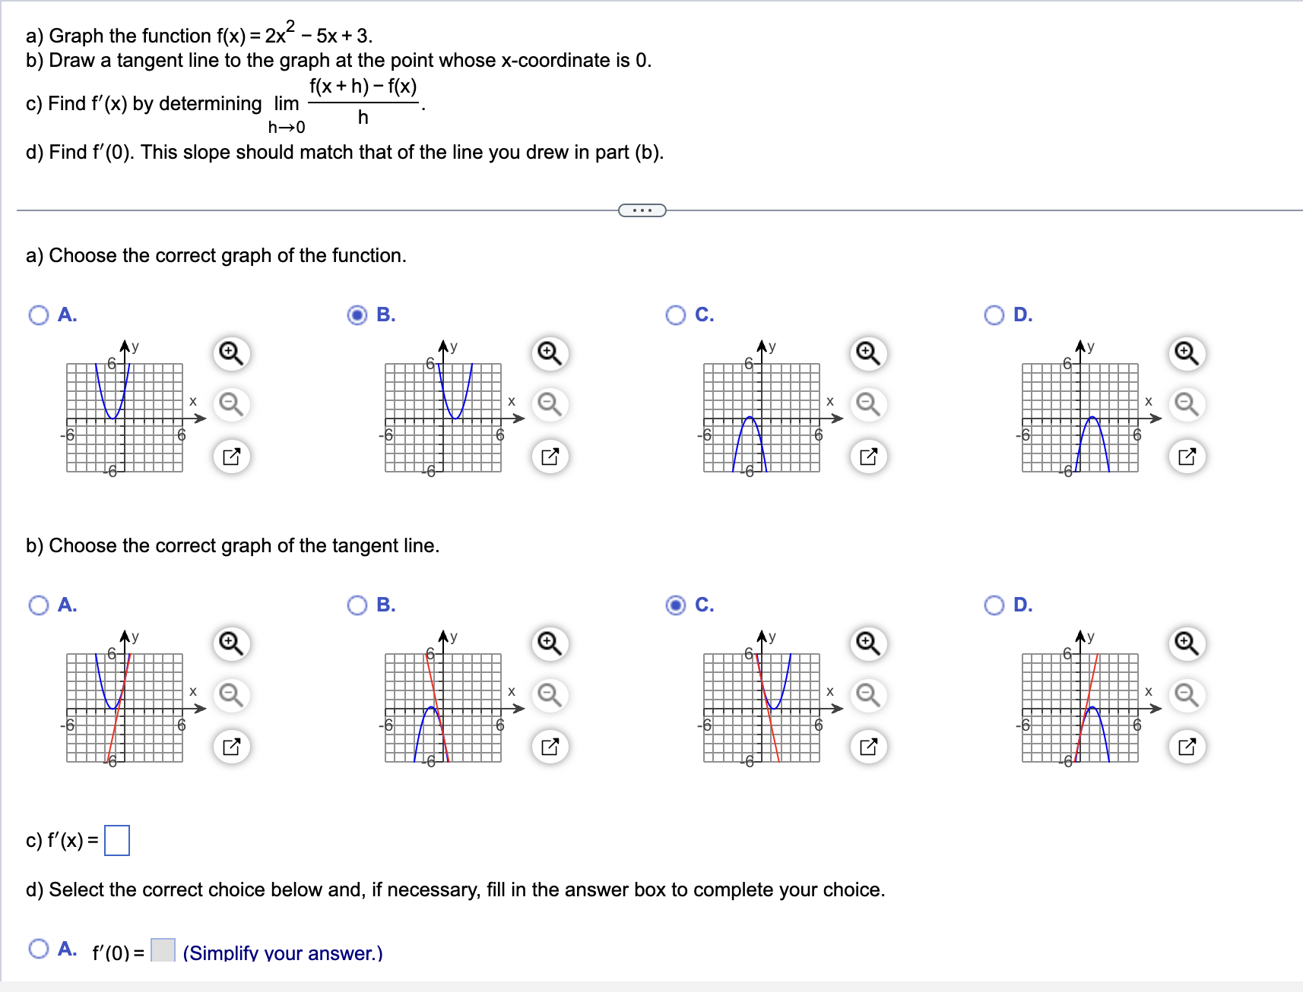This screenshot has height=992, width=1303.
Task: Select choice B for the tangent line graph
Action: click(357, 605)
